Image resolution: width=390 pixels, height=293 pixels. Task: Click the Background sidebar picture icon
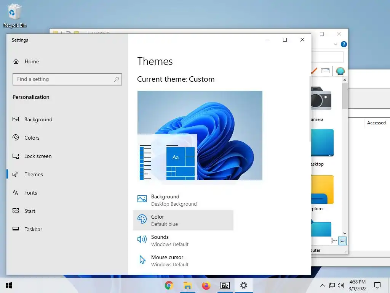[16, 119]
